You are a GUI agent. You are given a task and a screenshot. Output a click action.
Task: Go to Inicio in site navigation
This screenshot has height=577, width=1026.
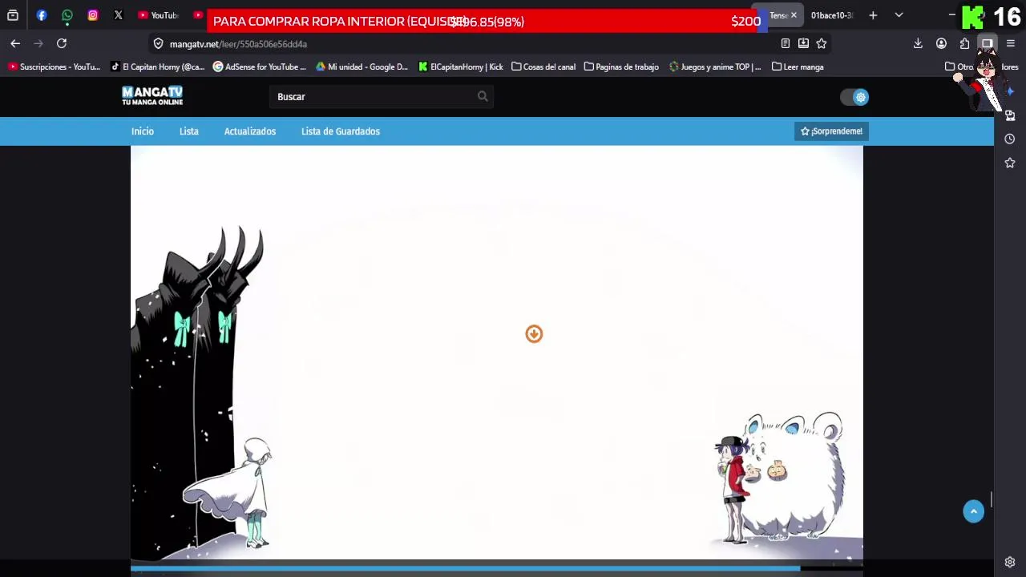coord(143,131)
